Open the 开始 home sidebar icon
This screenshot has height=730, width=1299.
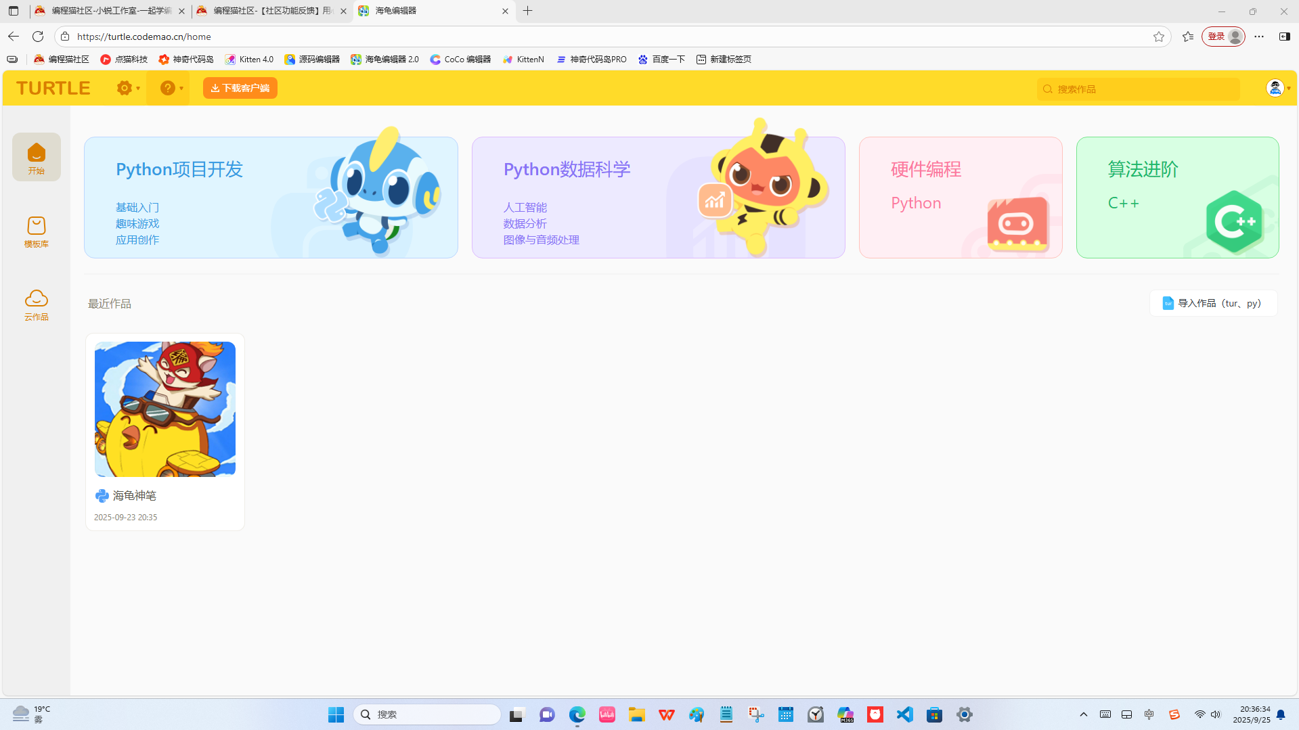[37, 157]
